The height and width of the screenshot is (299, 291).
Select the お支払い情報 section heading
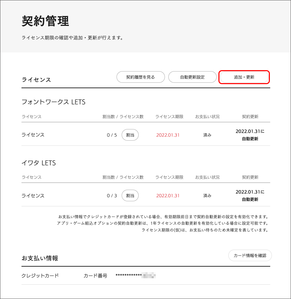click(x=40, y=258)
